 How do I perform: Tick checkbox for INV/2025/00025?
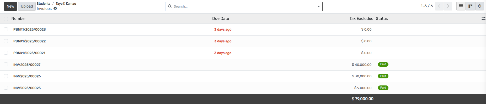pyautogui.click(x=6, y=88)
